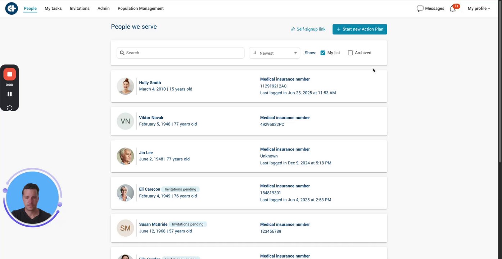Image resolution: width=502 pixels, height=259 pixels.
Task: Open Holly Smith's profile photo
Action: click(125, 86)
